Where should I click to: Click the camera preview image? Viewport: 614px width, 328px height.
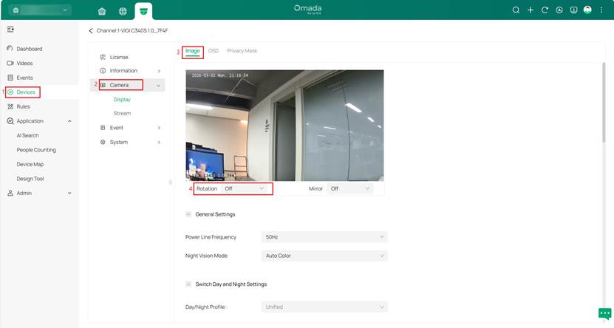click(x=284, y=125)
